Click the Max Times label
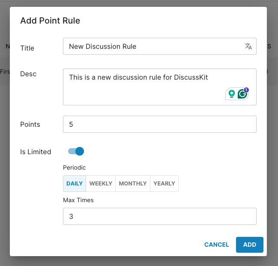This screenshot has height=266, width=278. point(78,200)
